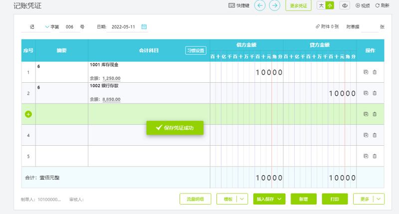Viewport: 399px width, 214px height.
Task: Click the 更多 button at bottom
Action: (x=365, y=199)
